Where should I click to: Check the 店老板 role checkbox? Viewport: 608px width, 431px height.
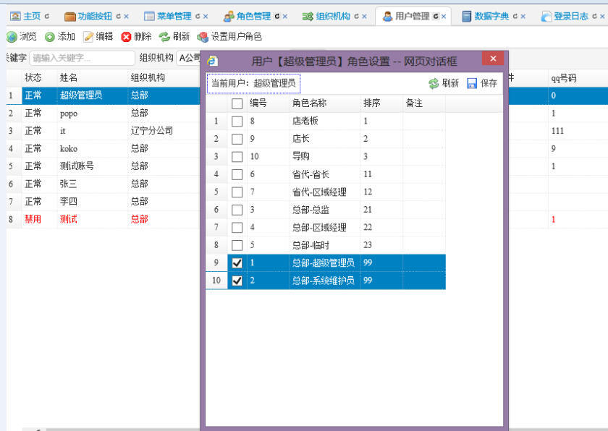237,122
